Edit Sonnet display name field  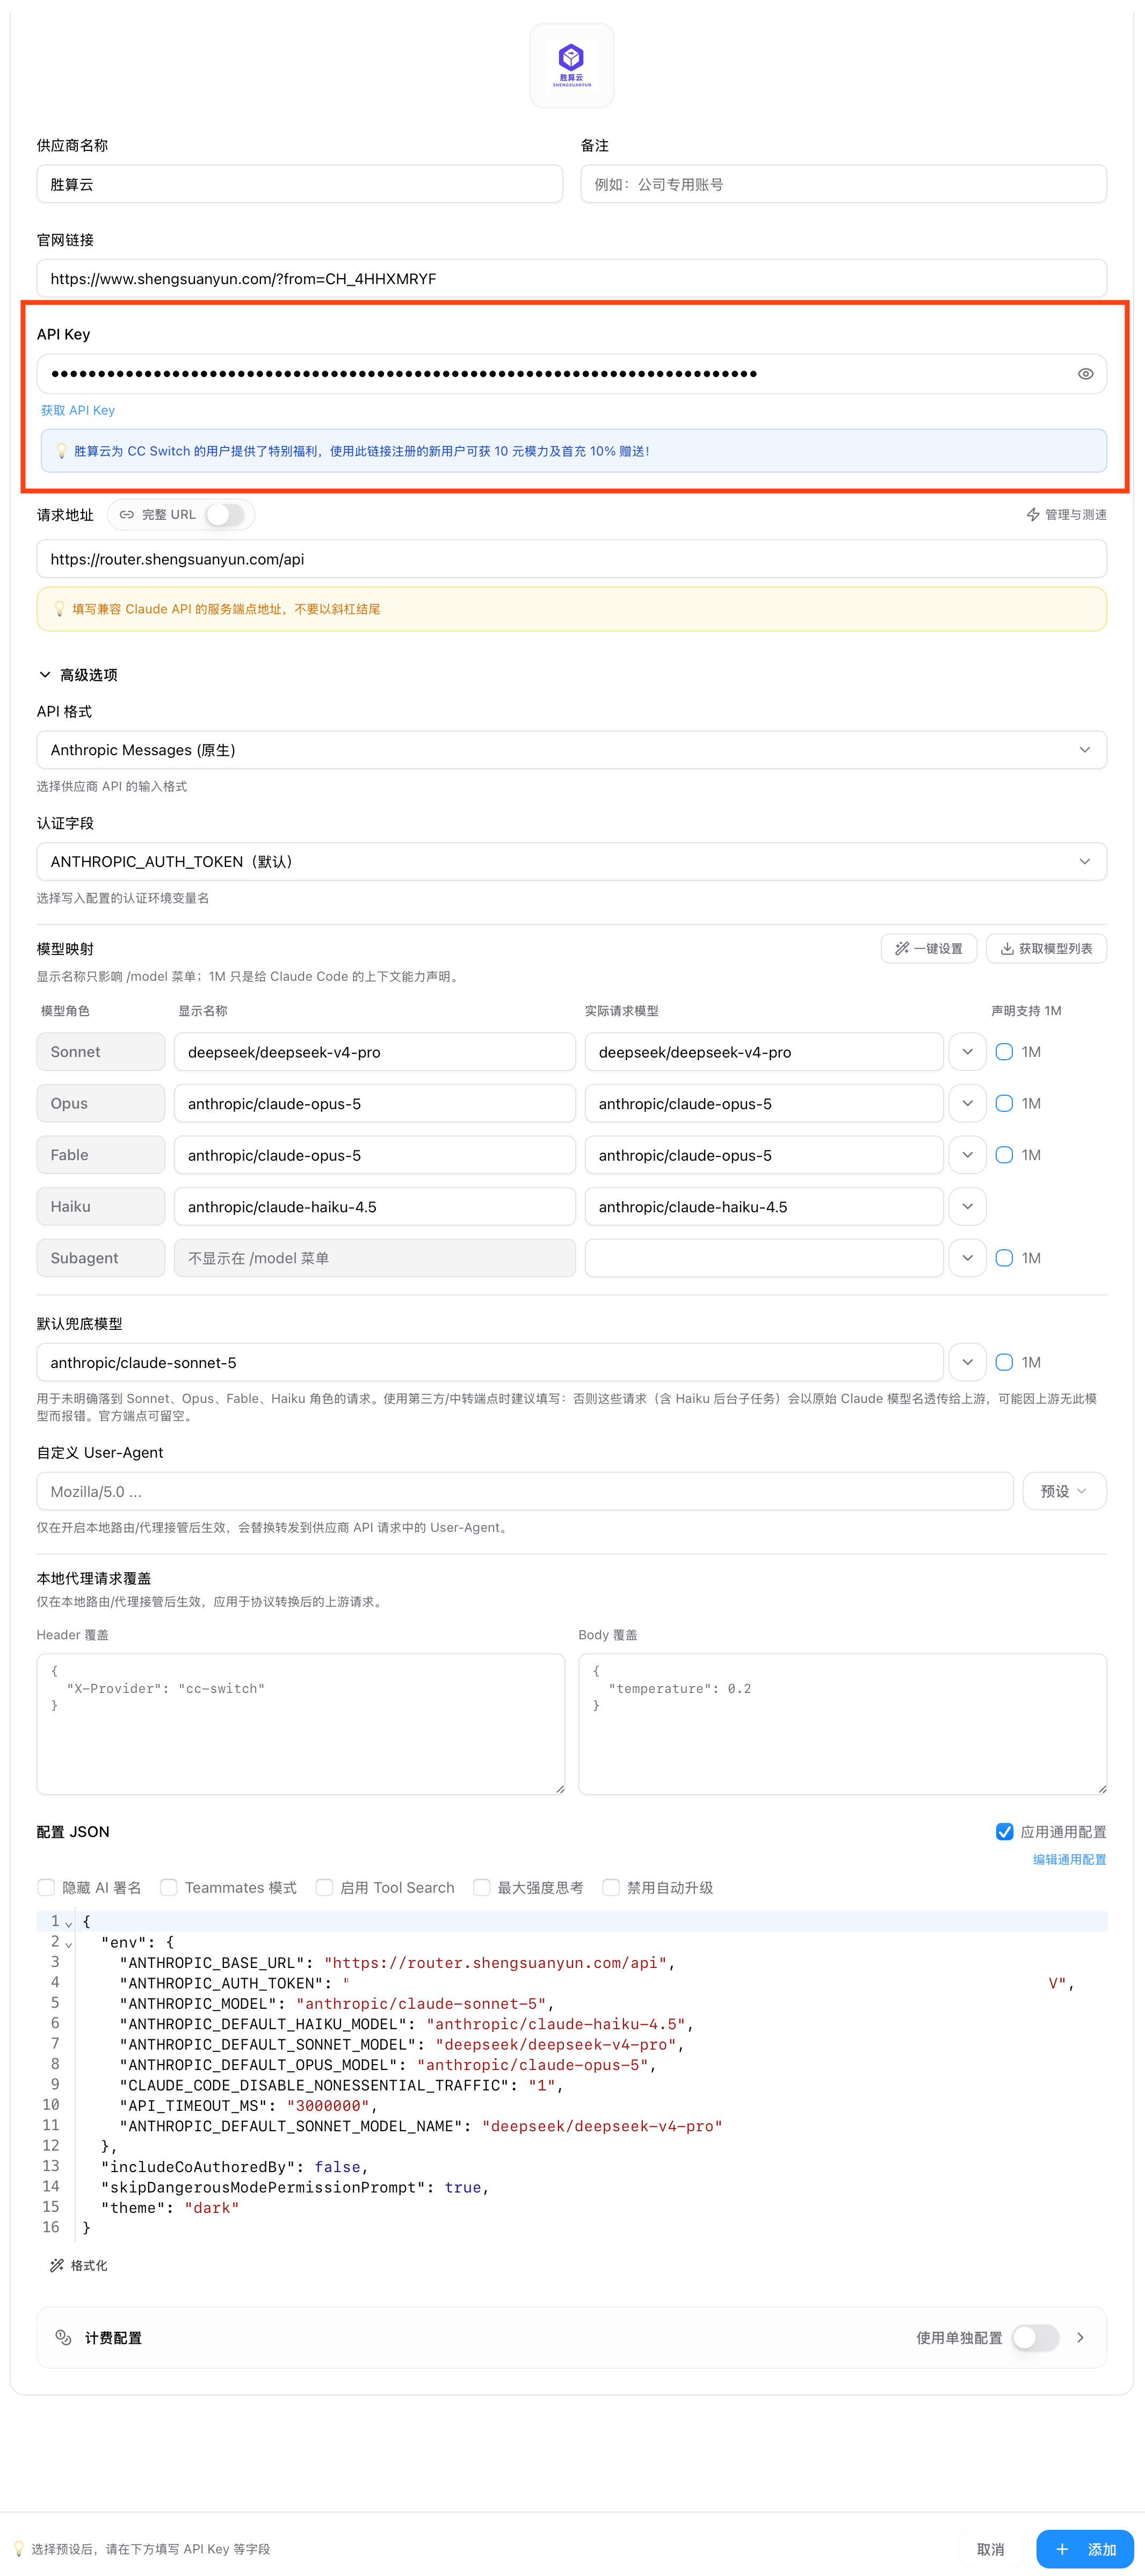(x=374, y=1052)
